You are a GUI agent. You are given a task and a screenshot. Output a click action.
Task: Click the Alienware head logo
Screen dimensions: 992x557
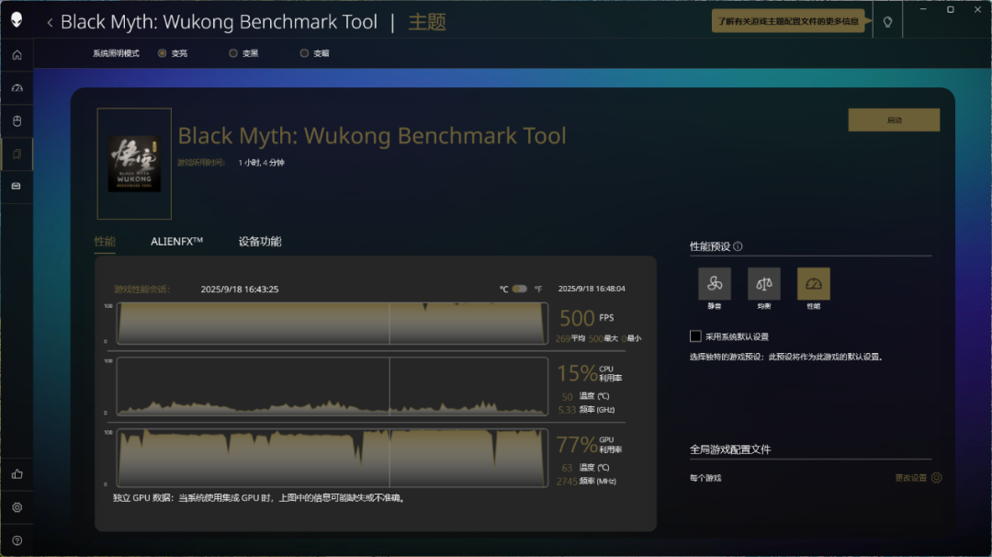coord(17,19)
